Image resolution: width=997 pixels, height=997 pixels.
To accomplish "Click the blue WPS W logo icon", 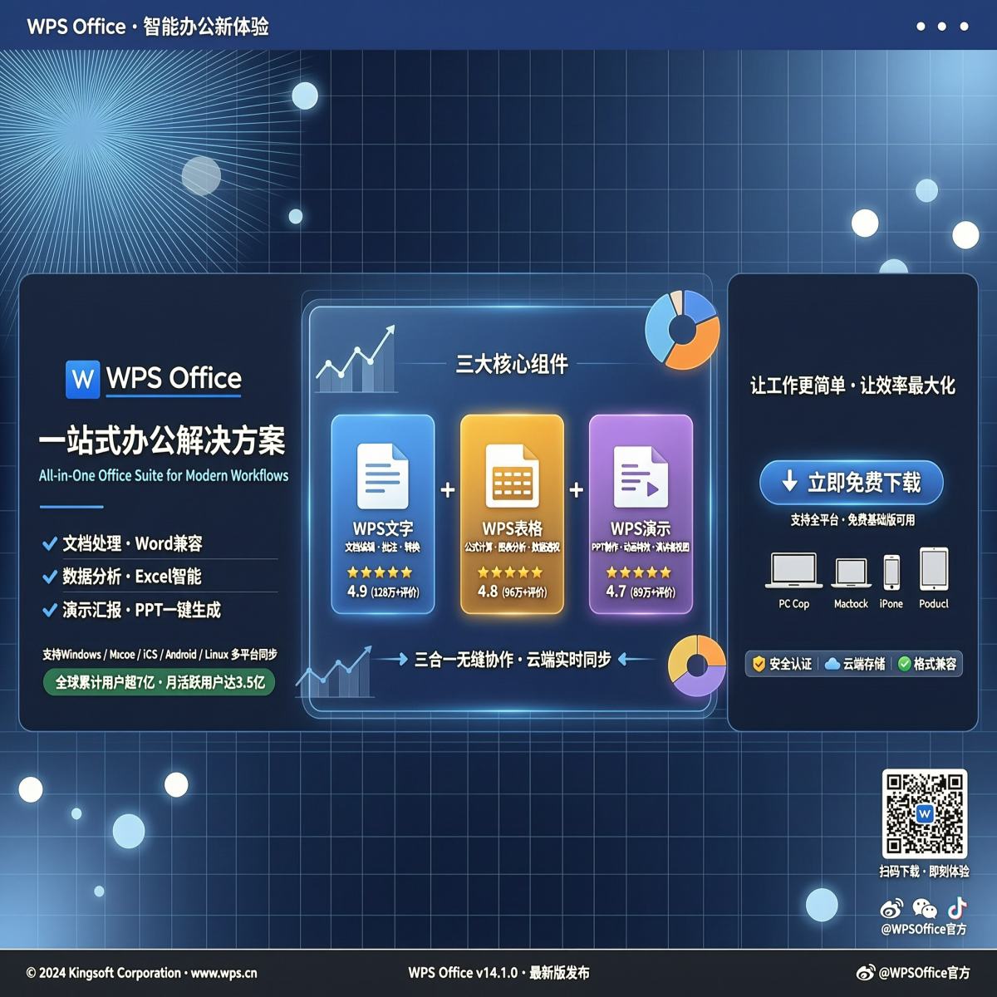I will pyautogui.click(x=82, y=380).
